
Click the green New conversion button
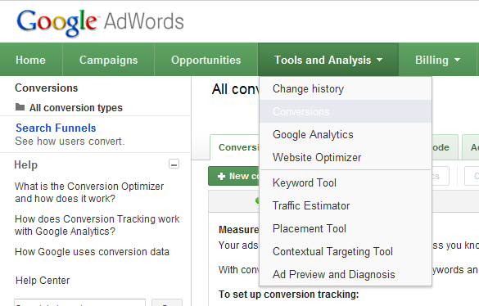coord(233,176)
